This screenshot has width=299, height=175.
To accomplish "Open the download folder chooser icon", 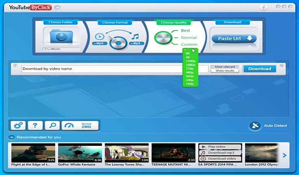I will point(61,36).
